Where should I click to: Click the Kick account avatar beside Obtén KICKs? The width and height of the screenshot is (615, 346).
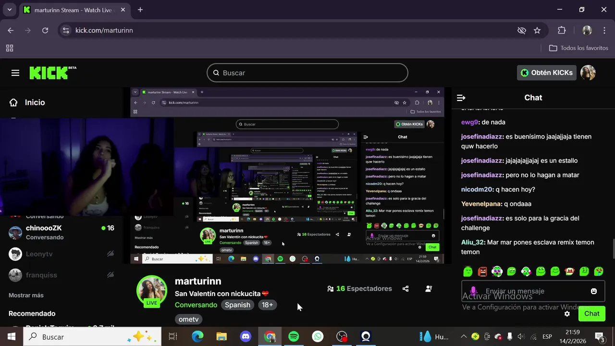tap(588, 73)
